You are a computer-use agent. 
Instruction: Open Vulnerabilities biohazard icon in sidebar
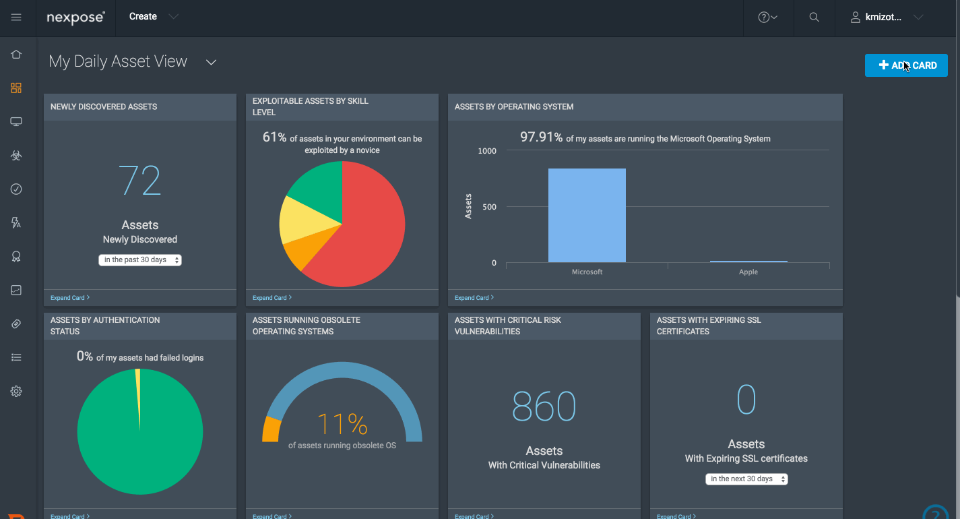point(16,156)
